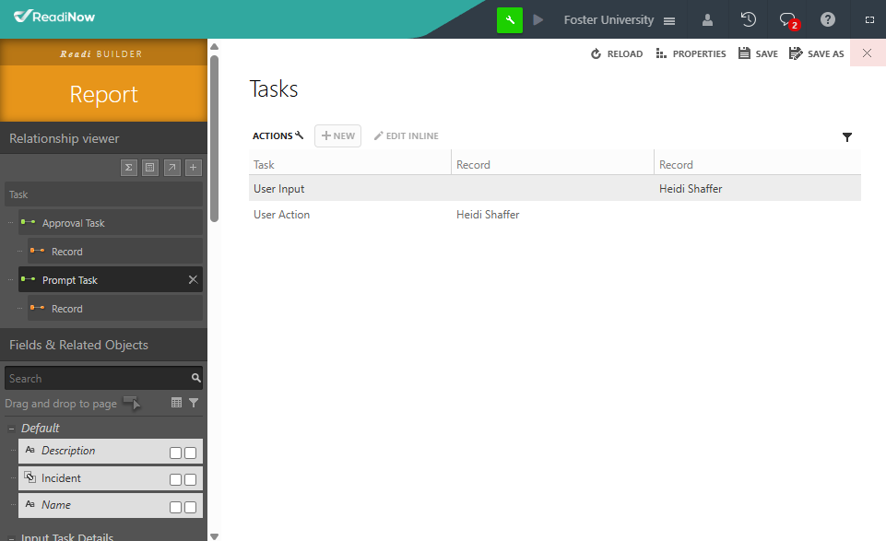Click the sigma summarise icon

point(129,167)
